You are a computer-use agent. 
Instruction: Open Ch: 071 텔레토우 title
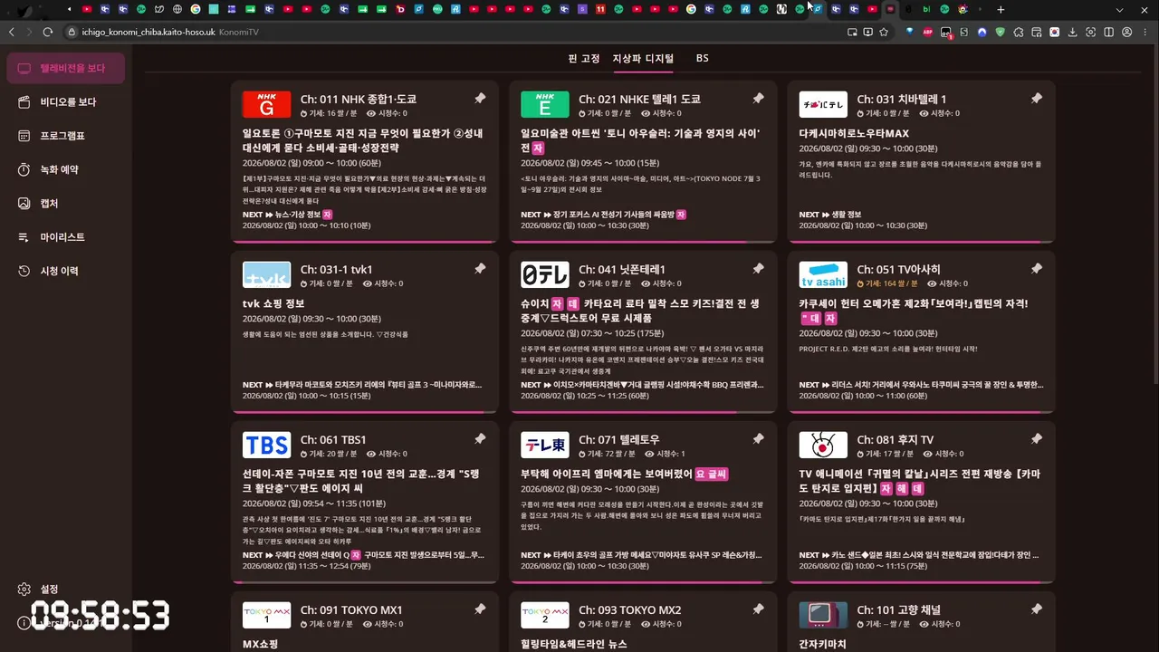619,439
